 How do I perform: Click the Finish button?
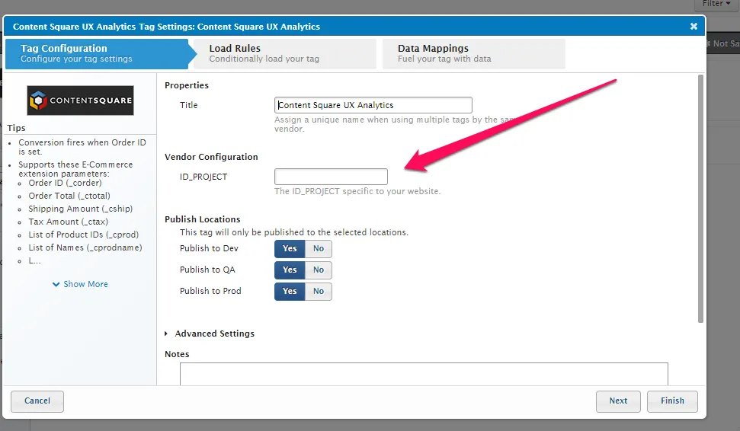coord(672,401)
